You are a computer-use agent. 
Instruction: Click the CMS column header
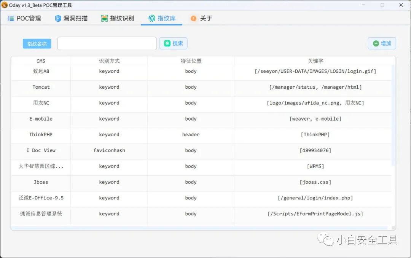(41, 61)
